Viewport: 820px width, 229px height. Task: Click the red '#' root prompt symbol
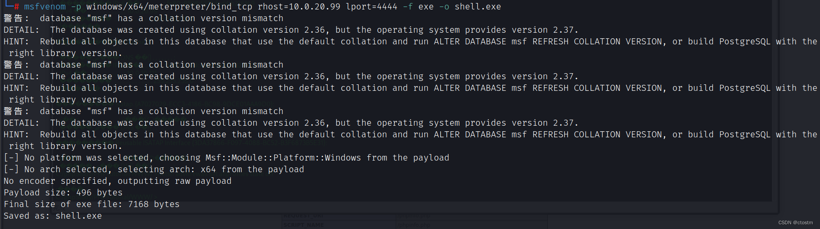click(16, 6)
